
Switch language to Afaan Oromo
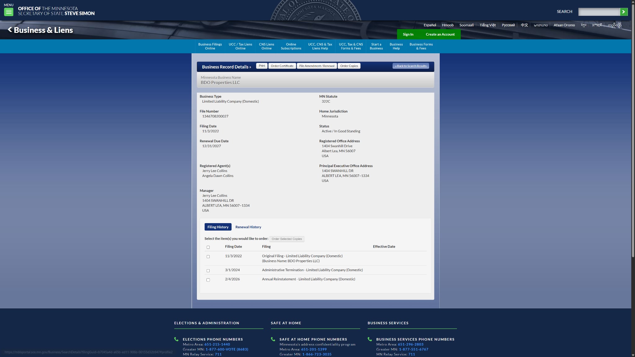tap(564, 25)
